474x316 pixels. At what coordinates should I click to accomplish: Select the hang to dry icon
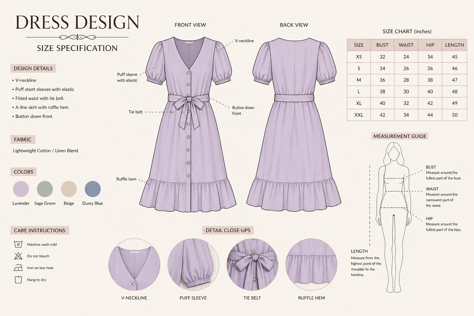18,280
